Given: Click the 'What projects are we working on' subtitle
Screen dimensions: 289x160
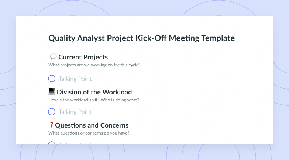Looking at the screenshot, I should click(x=94, y=65).
